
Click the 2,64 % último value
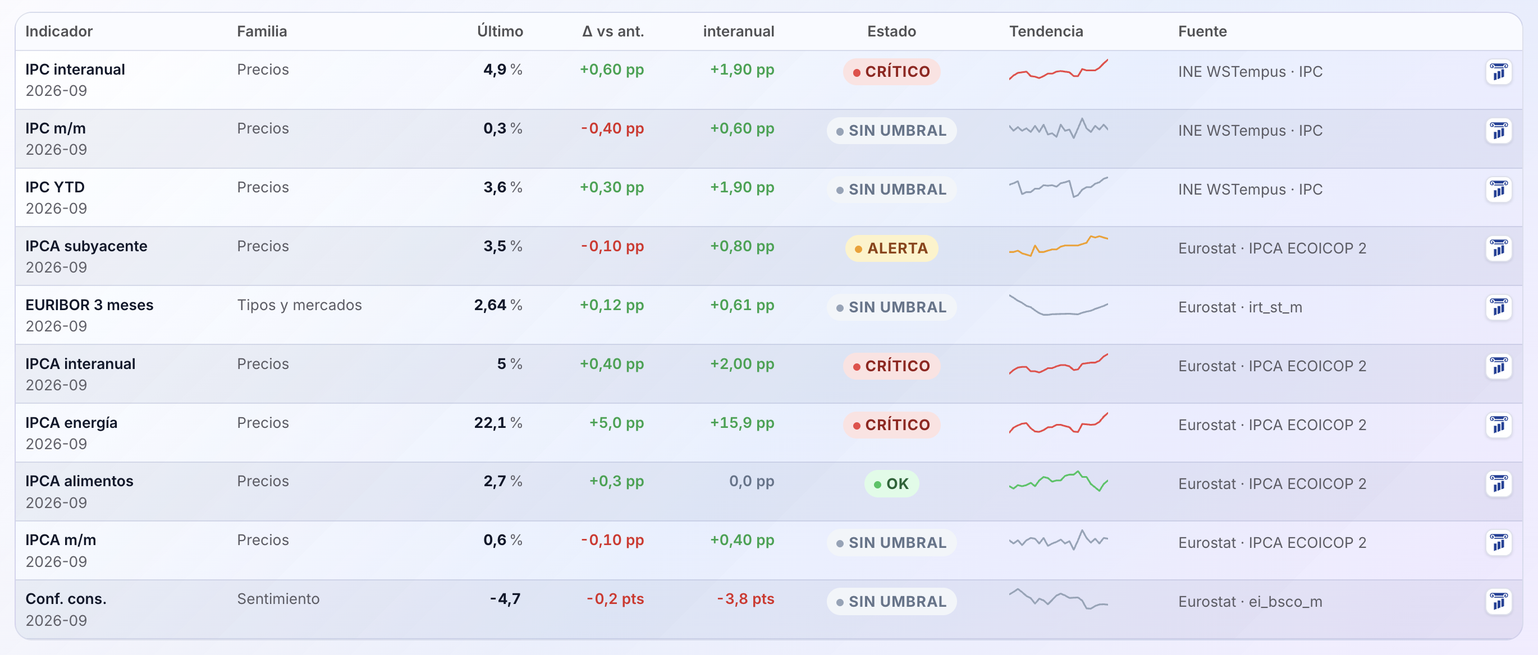(498, 305)
